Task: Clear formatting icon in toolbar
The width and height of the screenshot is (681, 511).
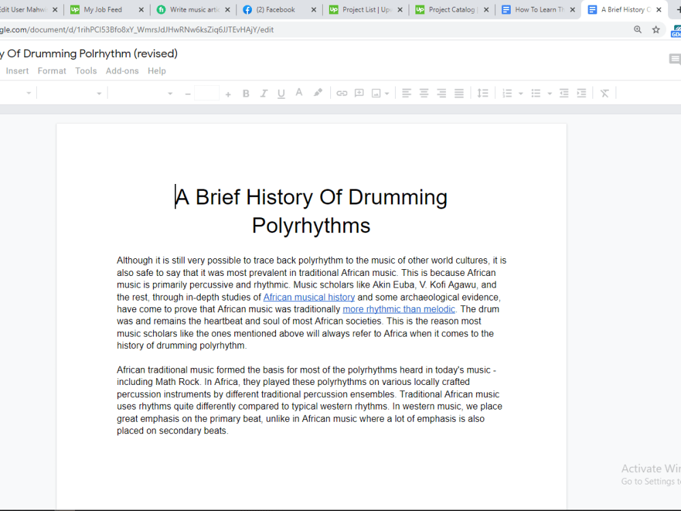Action: (x=605, y=93)
